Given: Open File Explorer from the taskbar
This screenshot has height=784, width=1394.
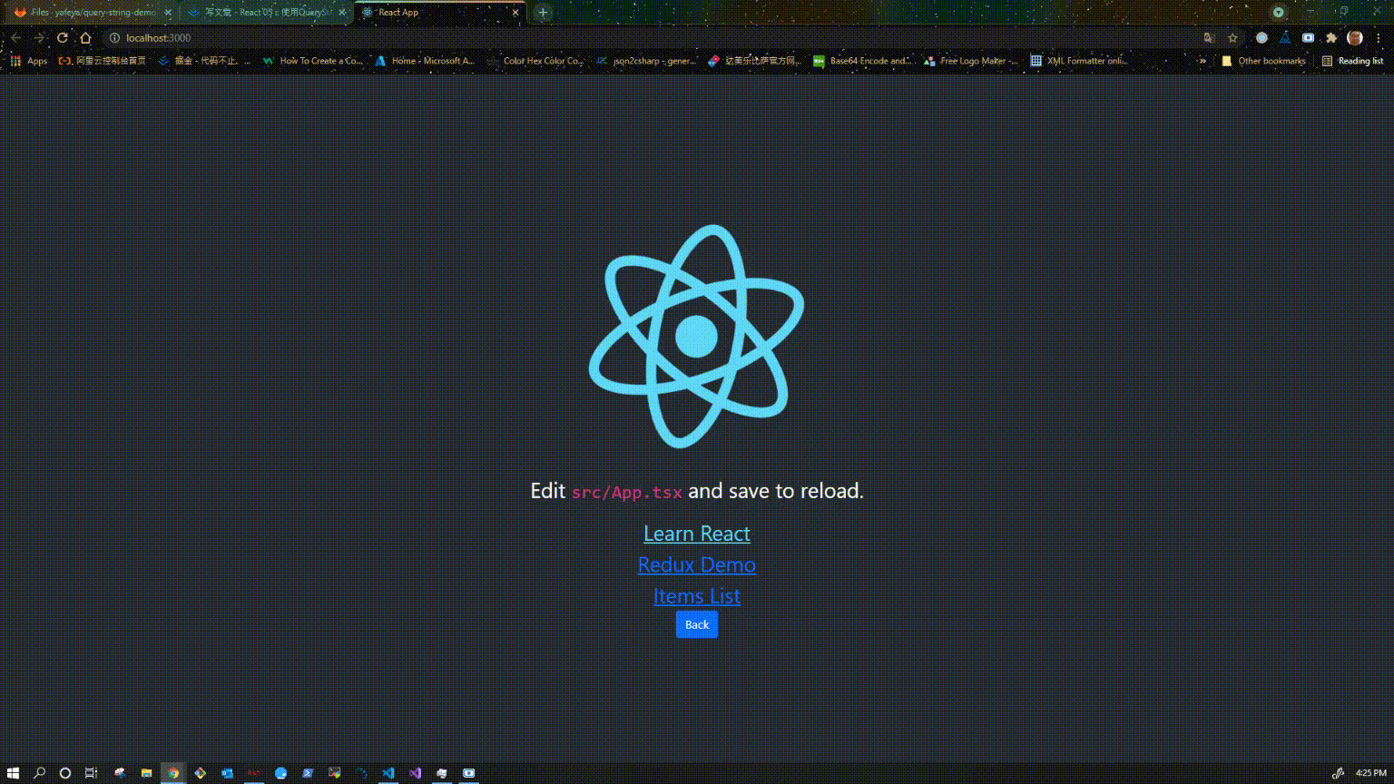Looking at the screenshot, I should [146, 773].
